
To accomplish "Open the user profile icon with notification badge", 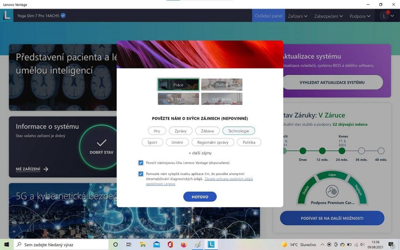I will 384,16.
